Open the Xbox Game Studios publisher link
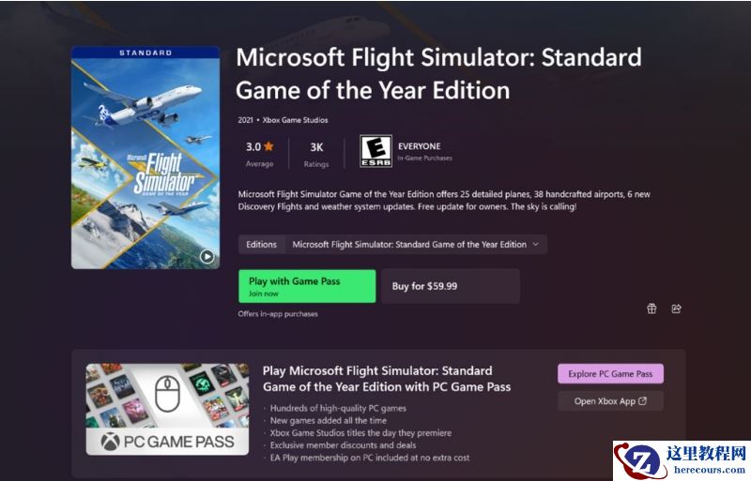The width and height of the screenshot is (751, 481). [295, 120]
